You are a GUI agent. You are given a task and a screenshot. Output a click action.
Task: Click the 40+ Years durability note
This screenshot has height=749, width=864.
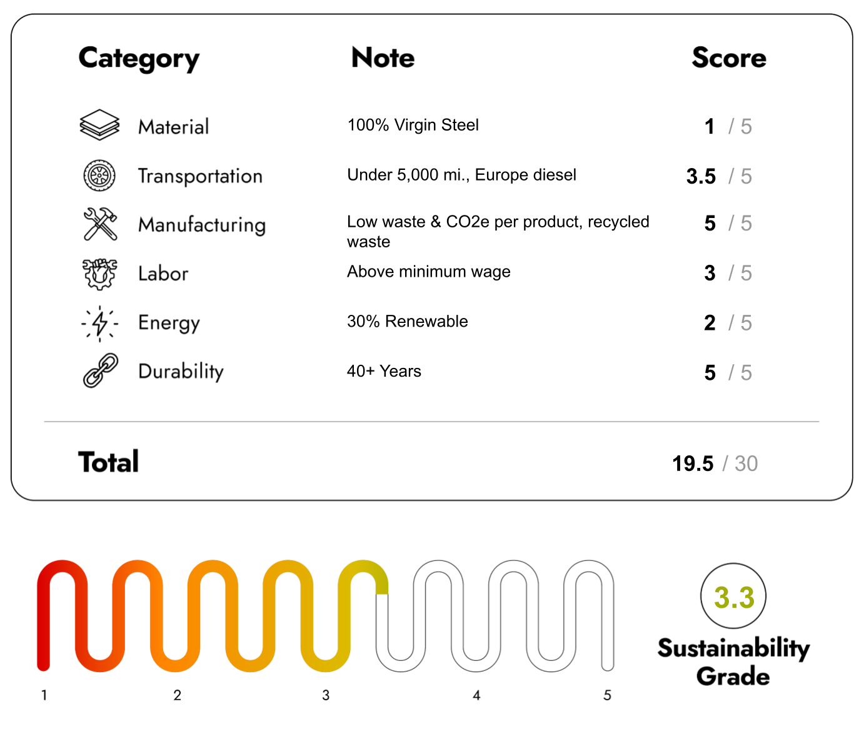tap(384, 371)
